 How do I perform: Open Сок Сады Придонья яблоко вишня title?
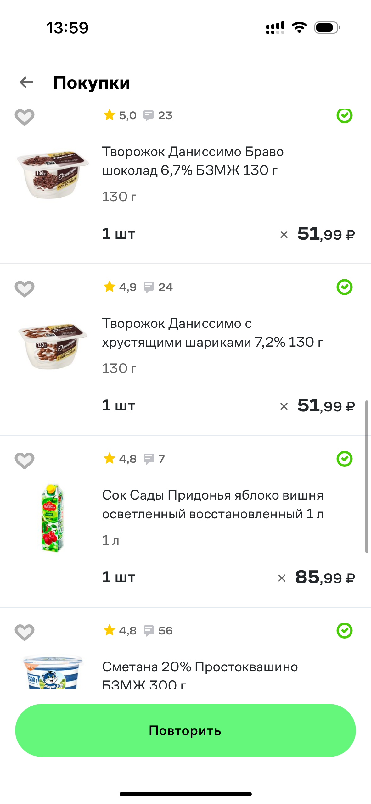click(x=213, y=504)
